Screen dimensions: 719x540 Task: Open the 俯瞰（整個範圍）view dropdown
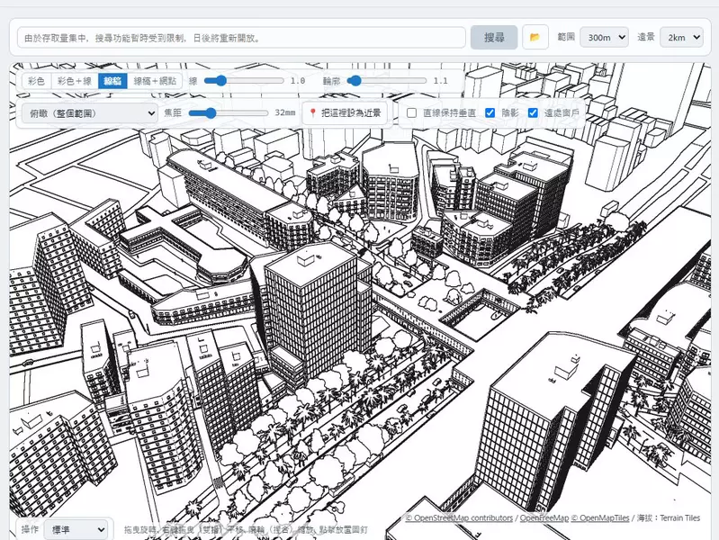tap(90, 113)
